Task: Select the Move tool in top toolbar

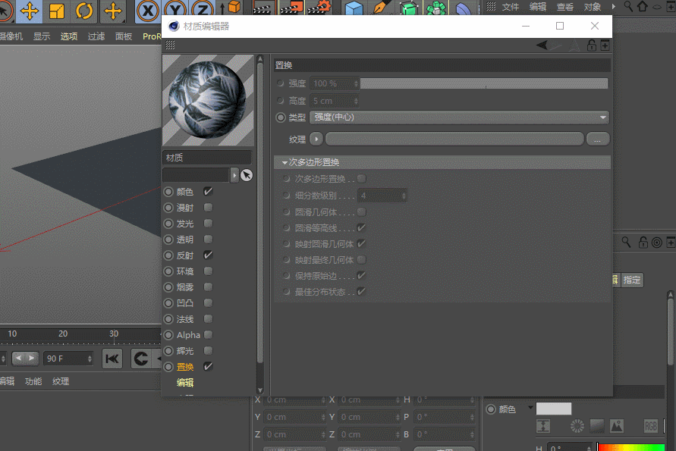Action: (x=30, y=11)
